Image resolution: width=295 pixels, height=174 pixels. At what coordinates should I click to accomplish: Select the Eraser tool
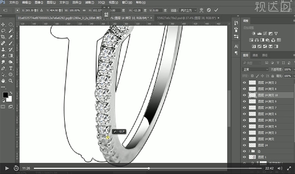(x=3, y=56)
